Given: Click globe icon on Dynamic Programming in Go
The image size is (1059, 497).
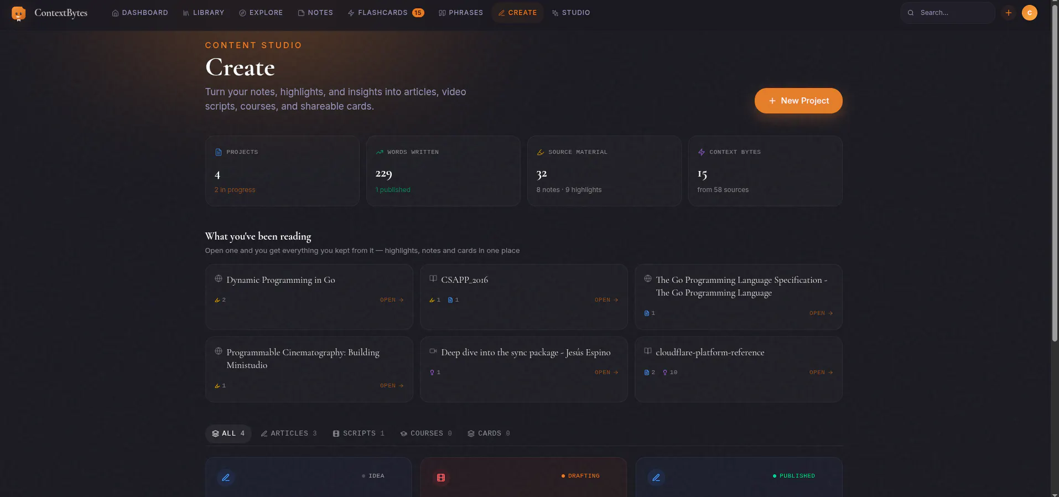Looking at the screenshot, I should 219,278.
